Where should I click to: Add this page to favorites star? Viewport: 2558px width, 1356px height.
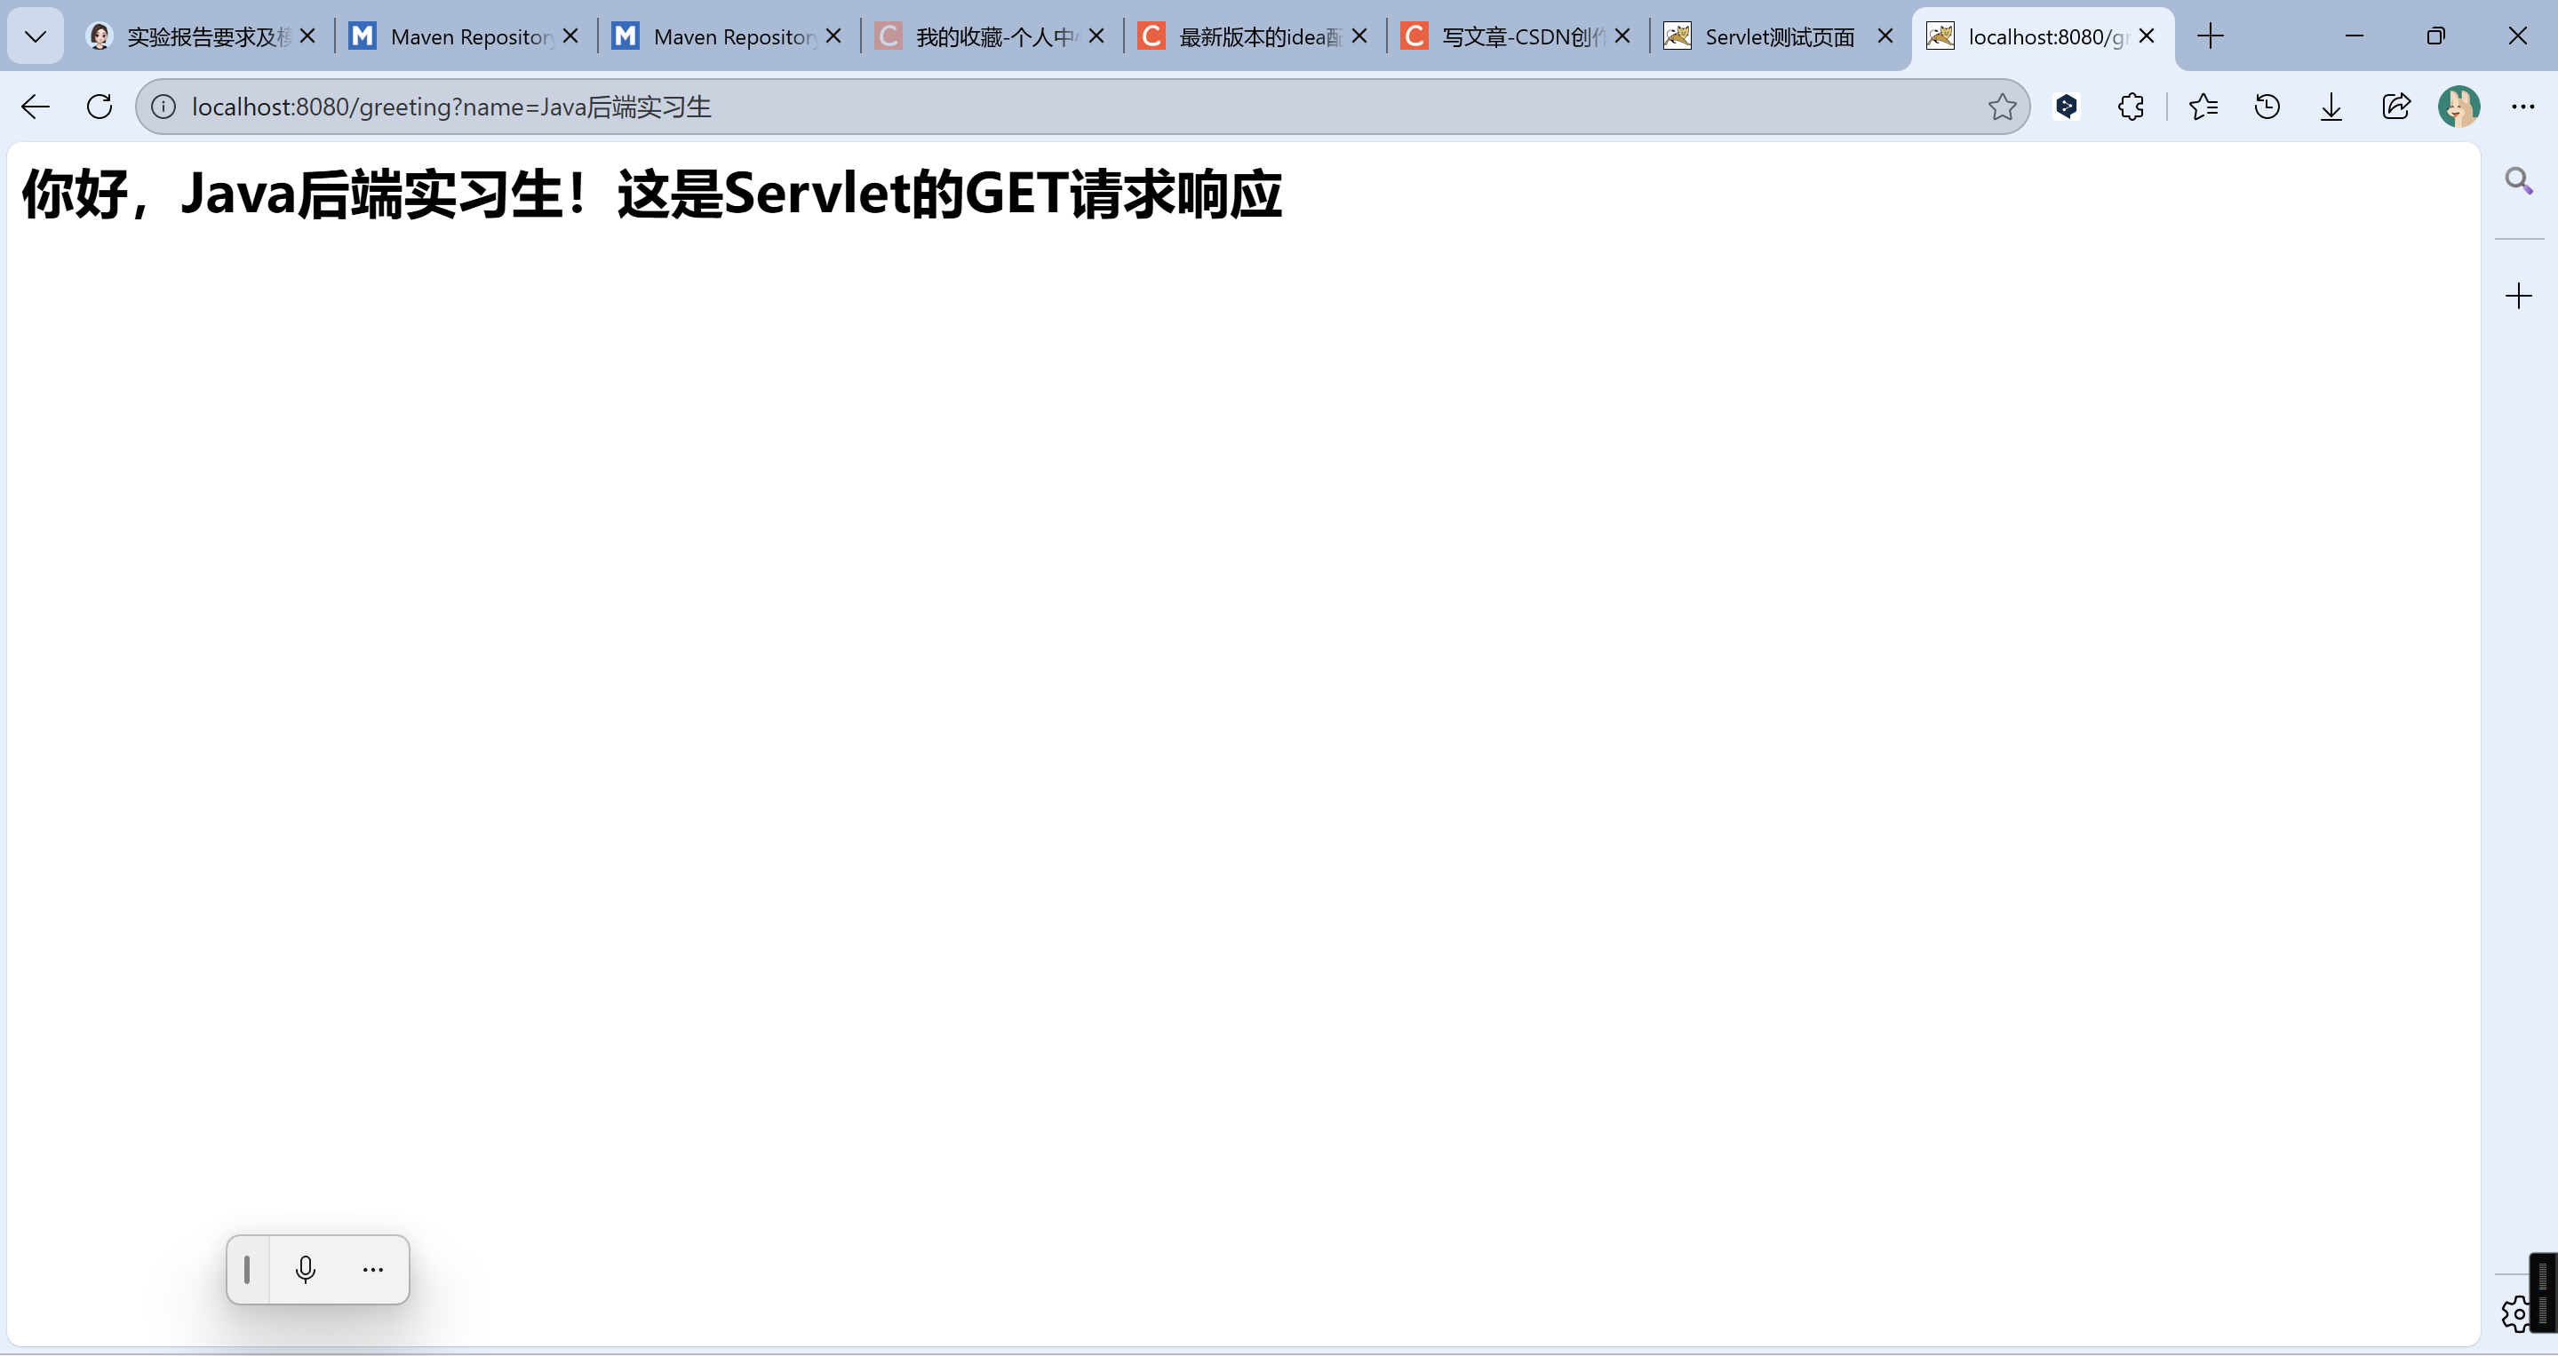click(2002, 107)
